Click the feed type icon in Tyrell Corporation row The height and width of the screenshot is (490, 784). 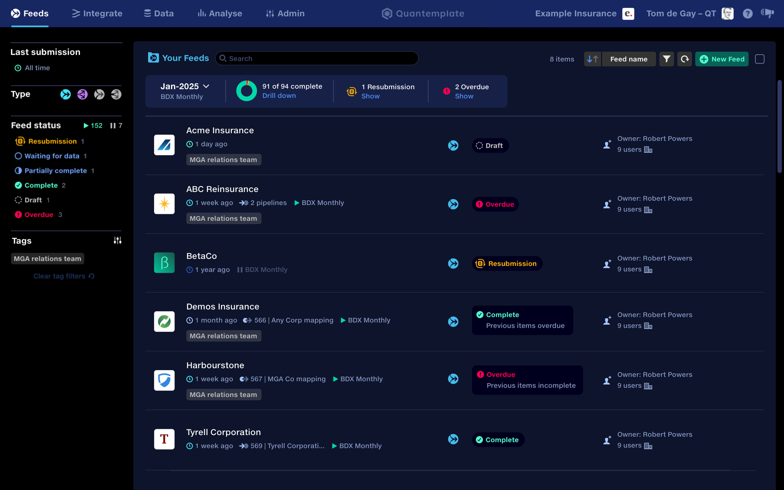point(453,439)
